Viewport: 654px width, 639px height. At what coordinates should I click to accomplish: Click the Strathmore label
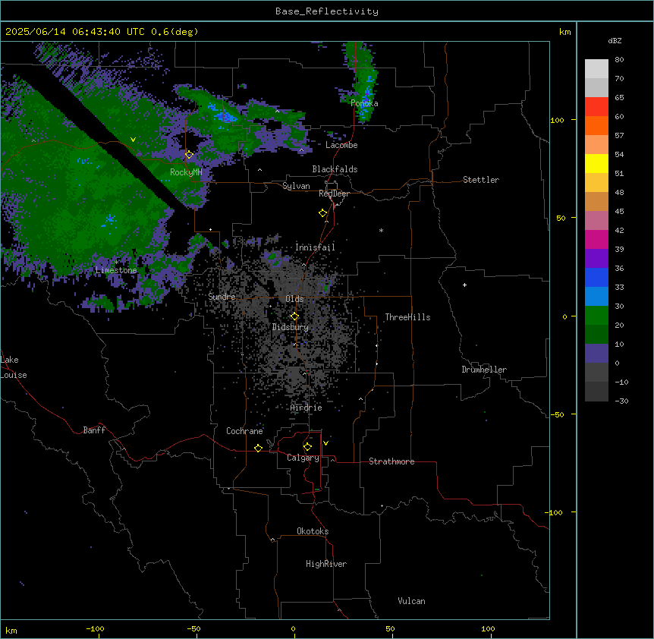click(x=391, y=461)
